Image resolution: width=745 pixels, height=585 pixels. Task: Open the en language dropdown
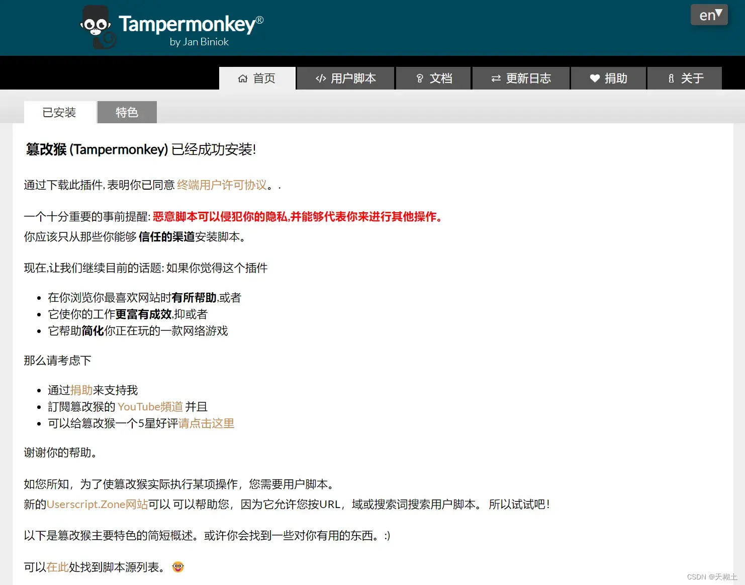pos(709,15)
